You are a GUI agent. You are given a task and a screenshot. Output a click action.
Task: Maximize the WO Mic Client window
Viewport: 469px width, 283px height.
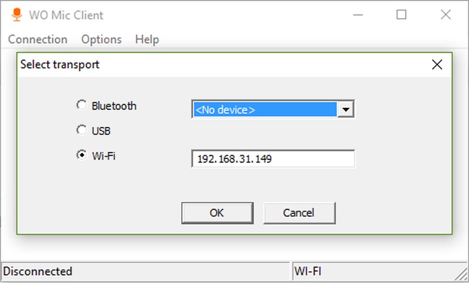(402, 15)
